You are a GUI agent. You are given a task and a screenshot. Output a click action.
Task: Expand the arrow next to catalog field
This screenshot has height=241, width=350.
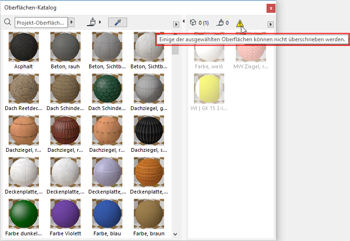click(x=72, y=22)
